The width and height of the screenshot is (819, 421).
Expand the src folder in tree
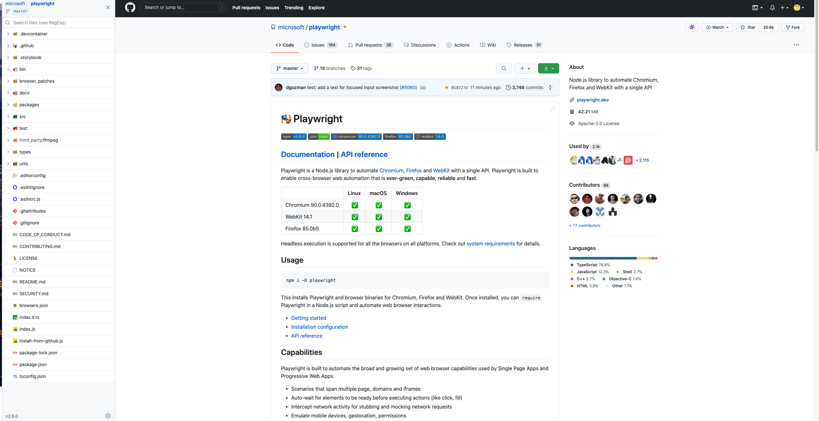[x=8, y=117]
